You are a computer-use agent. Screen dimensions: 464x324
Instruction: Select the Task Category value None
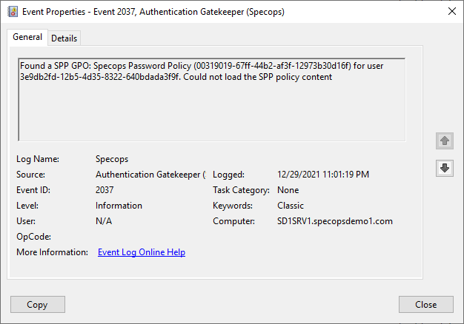pos(288,190)
